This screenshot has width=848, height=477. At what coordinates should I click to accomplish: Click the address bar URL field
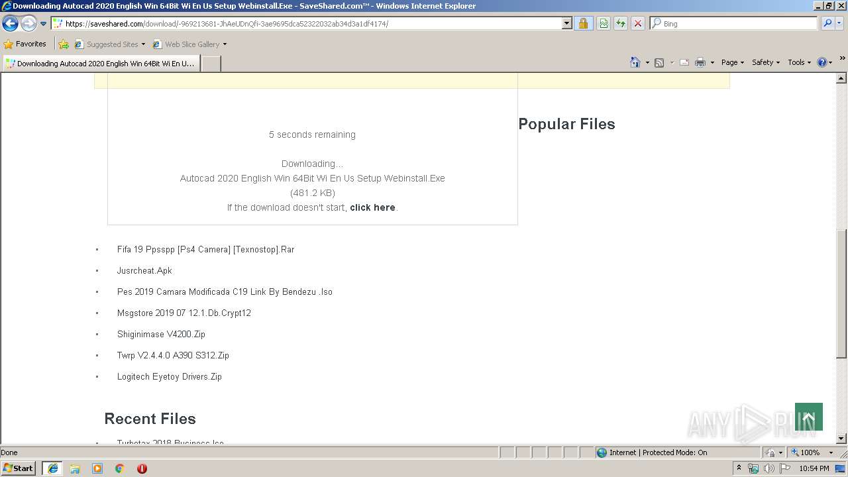click(x=307, y=24)
